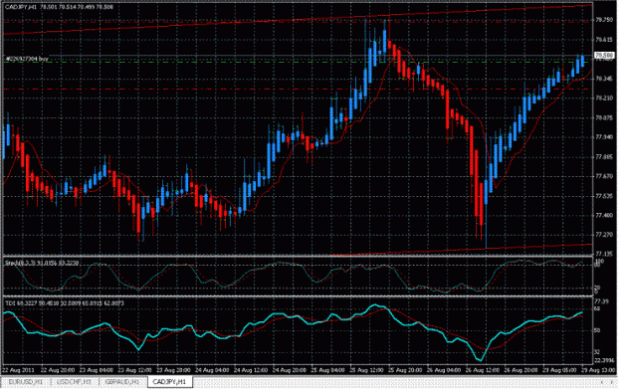This screenshot has height=389, width=622.
Task: Switch to the EURUSD,H1 chart tab
Action: pos(26,382)
